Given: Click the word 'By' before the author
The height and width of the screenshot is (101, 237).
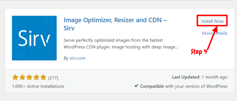Looking at the screenshot, I should 66,58.
